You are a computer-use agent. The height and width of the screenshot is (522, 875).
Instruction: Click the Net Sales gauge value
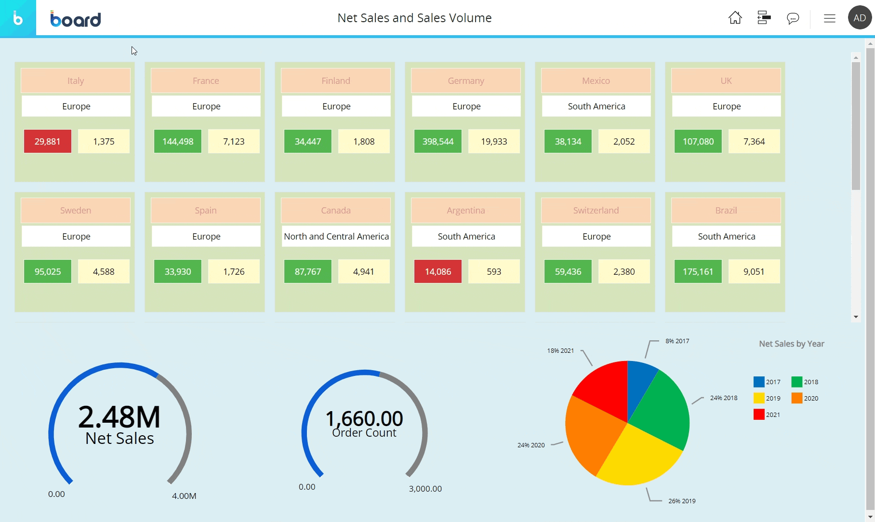(x=119, y=417)
